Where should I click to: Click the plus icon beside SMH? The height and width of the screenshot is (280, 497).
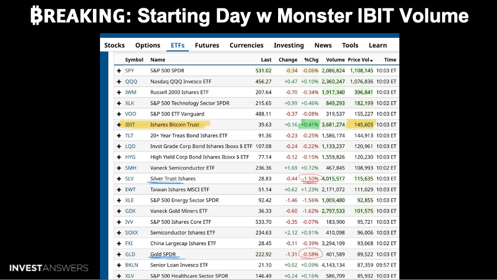point(119,168)
